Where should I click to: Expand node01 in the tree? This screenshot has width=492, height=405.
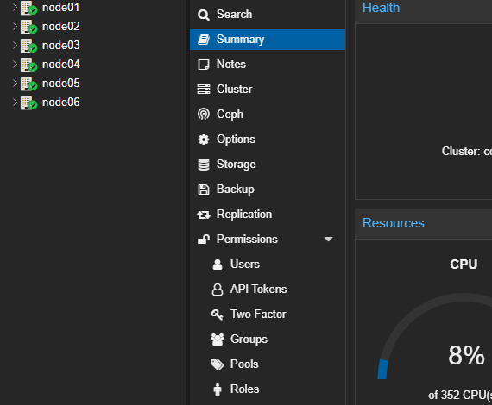coord(15,8)
